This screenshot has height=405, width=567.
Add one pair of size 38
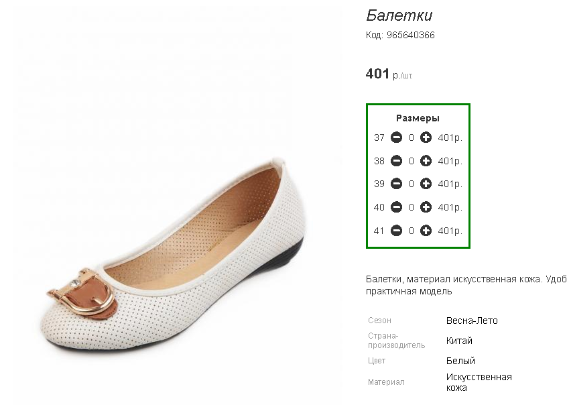[426, 161]
